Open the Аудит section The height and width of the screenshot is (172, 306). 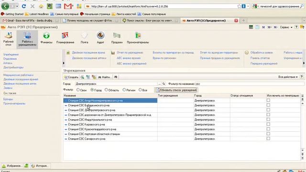100,38
